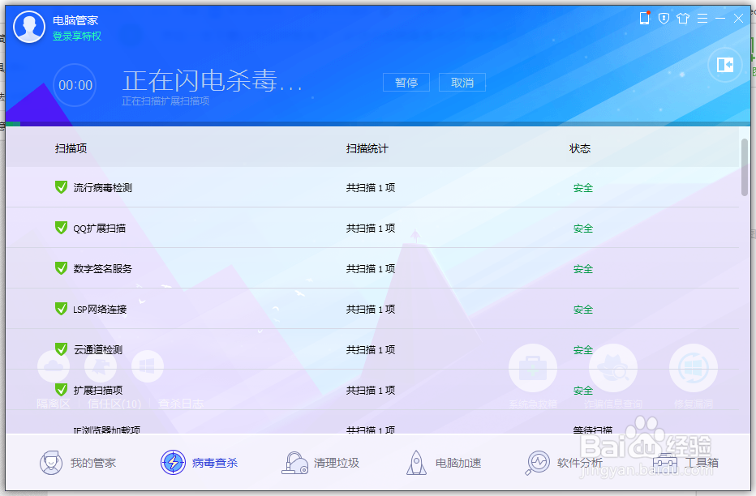
Task: Click the 扫描统计 column header
Action: 367,148
